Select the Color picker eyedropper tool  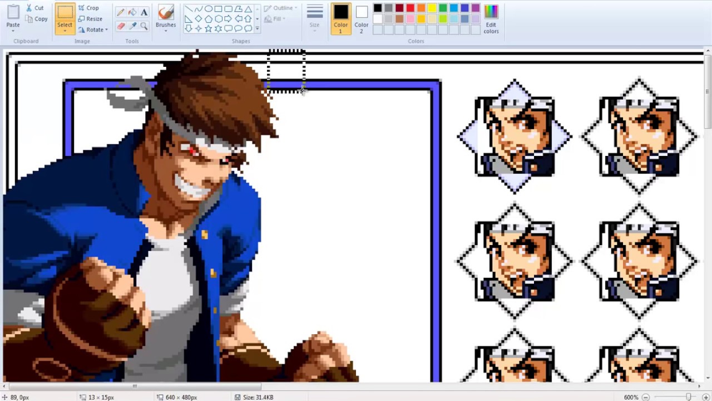click(x=132, y=26)
